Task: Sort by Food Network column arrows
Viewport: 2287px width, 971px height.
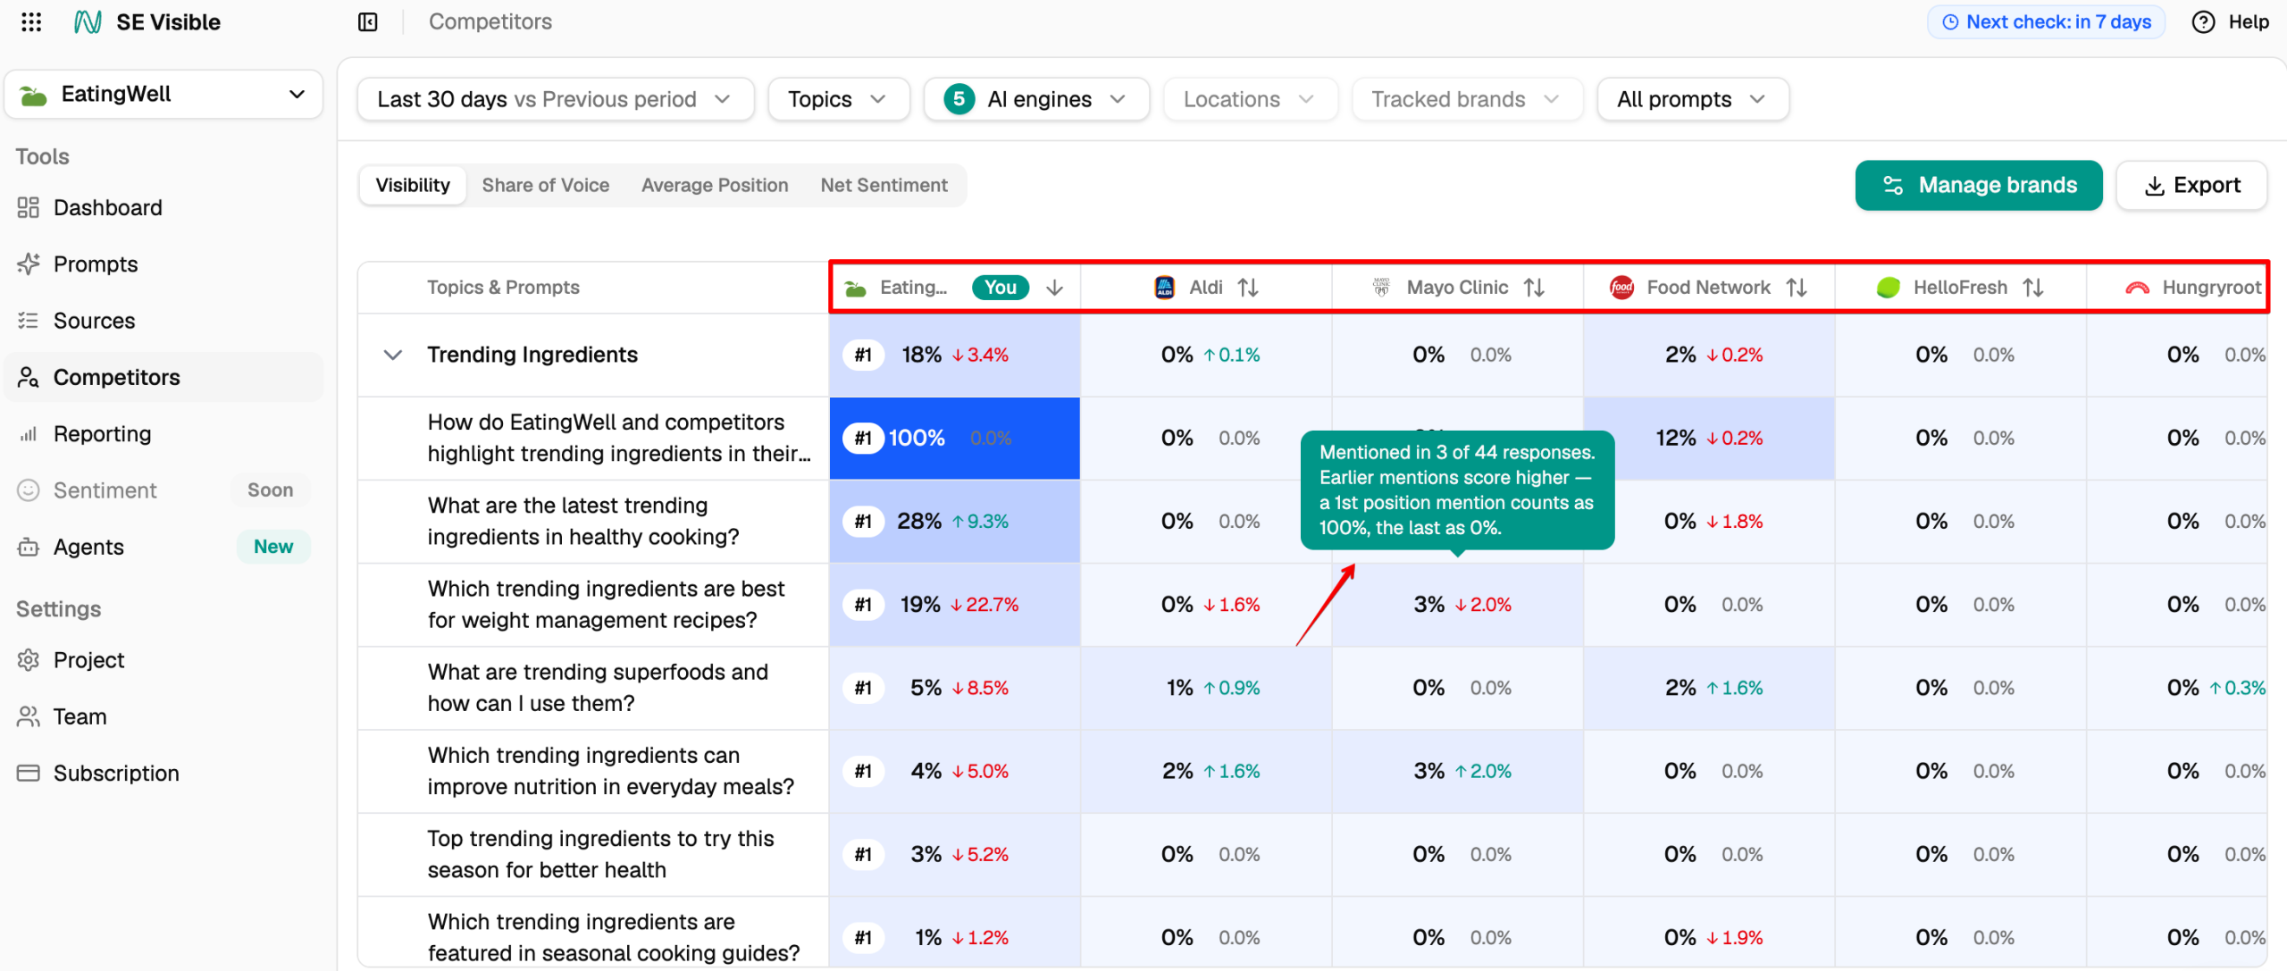Action: point(1797,287)
